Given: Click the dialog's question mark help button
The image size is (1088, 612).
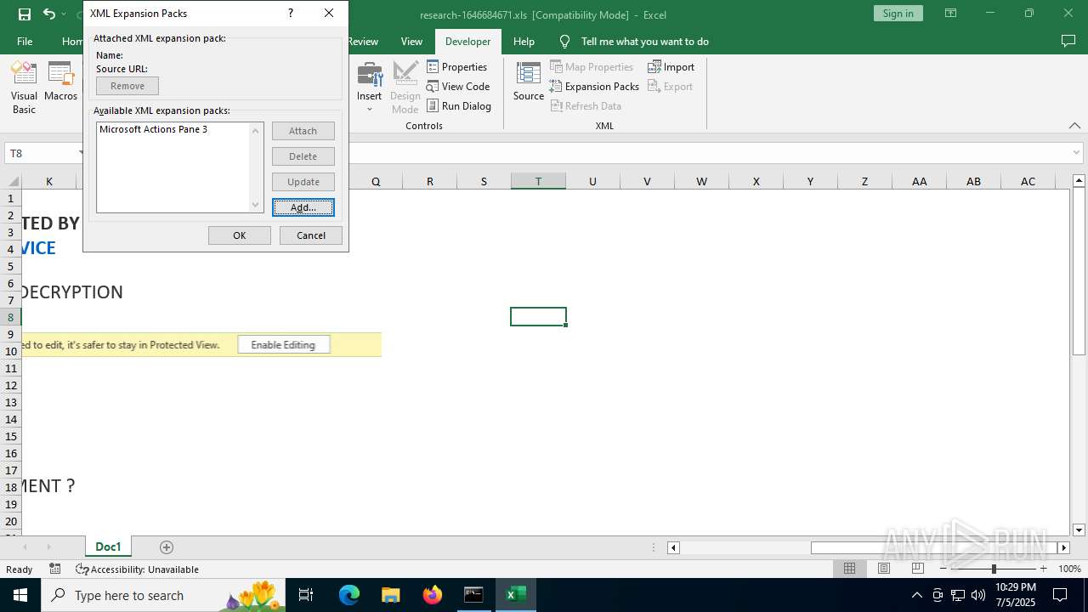Looking at the screenshot, I should (291, 14).
